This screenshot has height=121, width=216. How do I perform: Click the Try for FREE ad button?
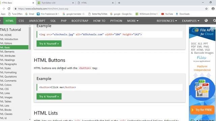(202, 110)
